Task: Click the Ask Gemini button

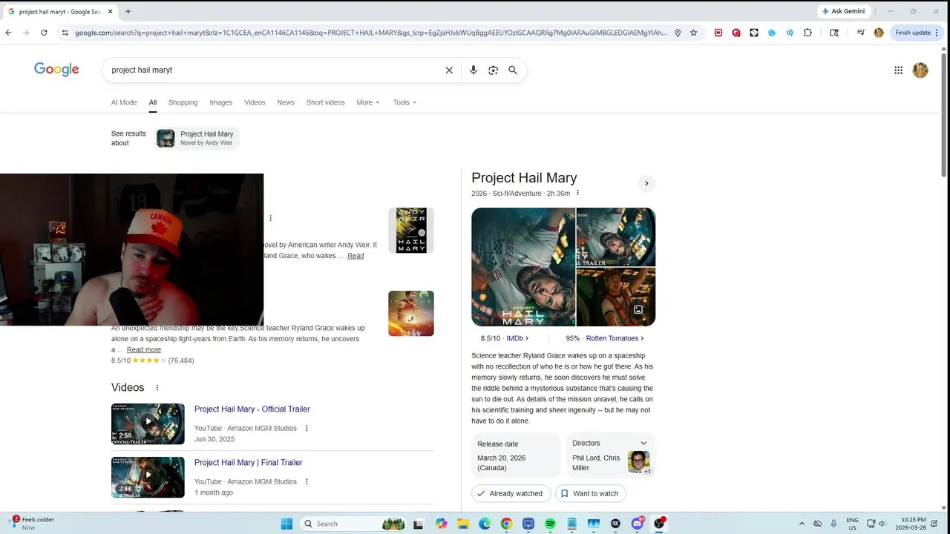Action: coord(843,11)
